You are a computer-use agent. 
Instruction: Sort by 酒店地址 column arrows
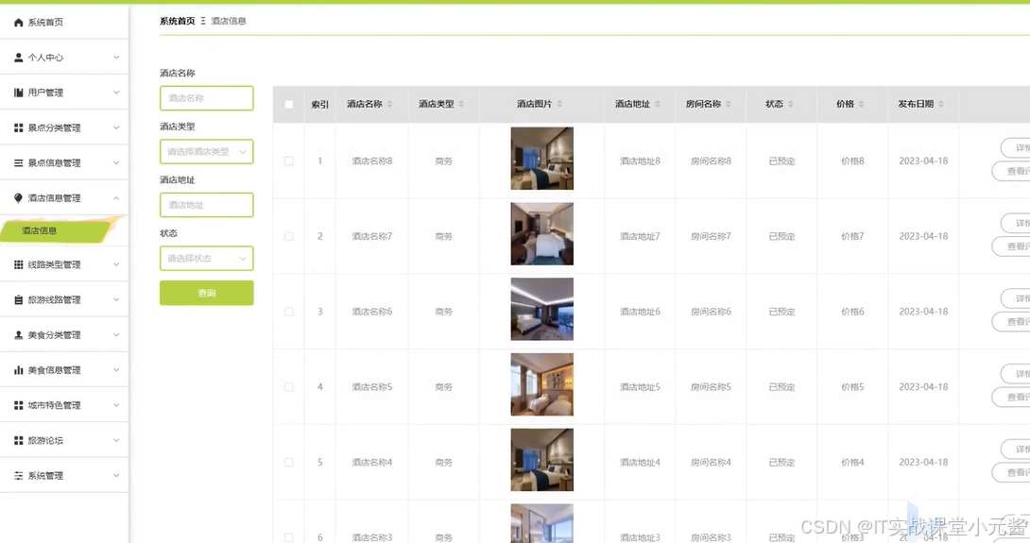pos(658,105)
